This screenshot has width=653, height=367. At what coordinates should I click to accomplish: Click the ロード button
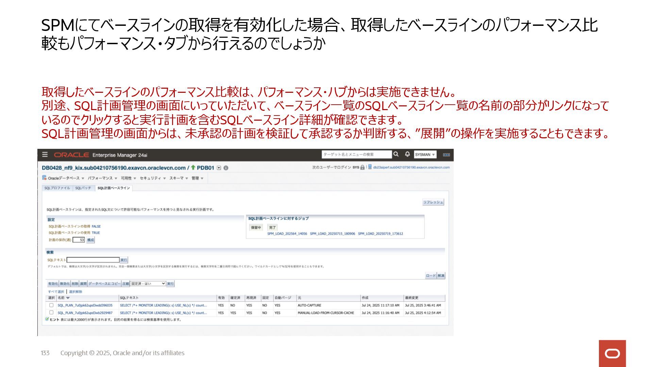tap(431, 276)
